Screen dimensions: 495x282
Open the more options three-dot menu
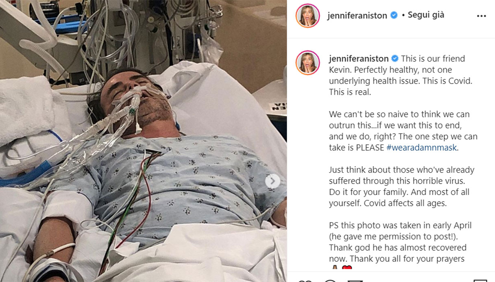tap(481, 16)
